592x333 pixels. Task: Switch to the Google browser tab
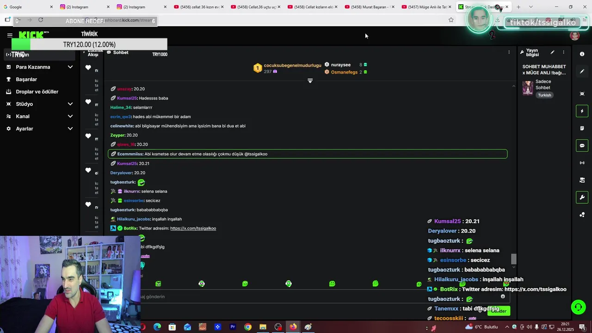[28, 7]
